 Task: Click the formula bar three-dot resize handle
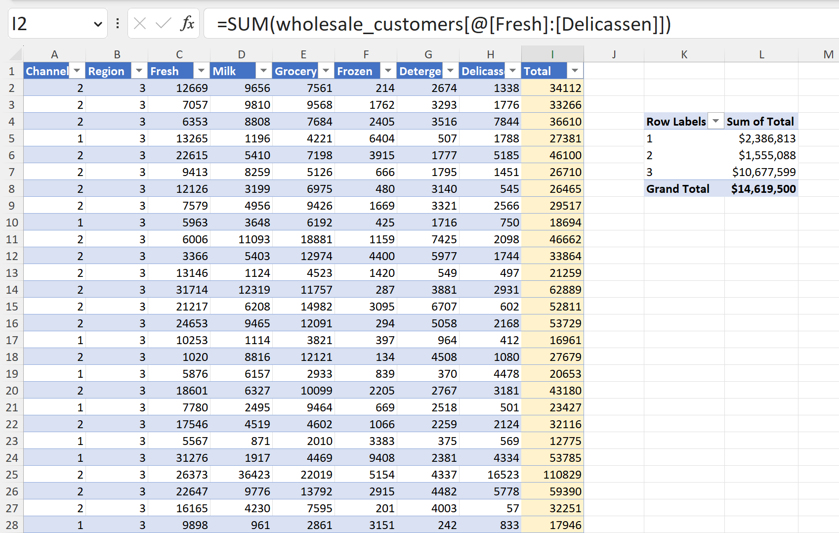tap(118, 23)
